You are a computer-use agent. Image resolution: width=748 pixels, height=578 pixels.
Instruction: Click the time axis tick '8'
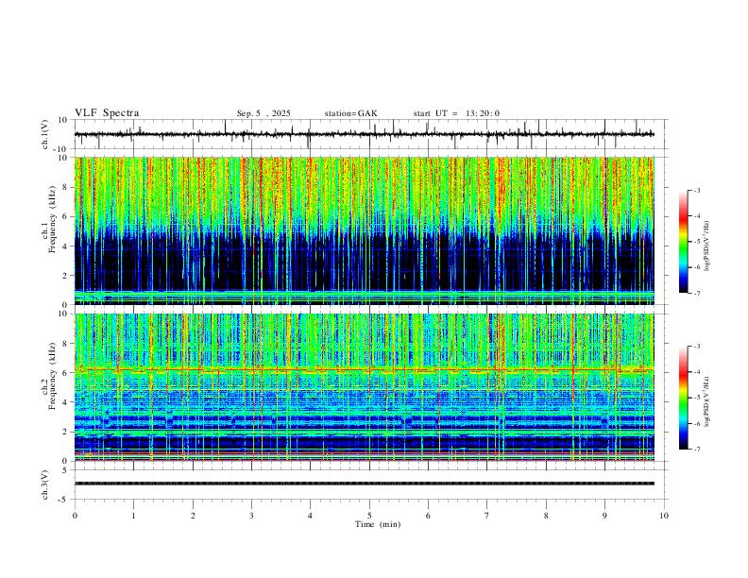tap(546, 516)
